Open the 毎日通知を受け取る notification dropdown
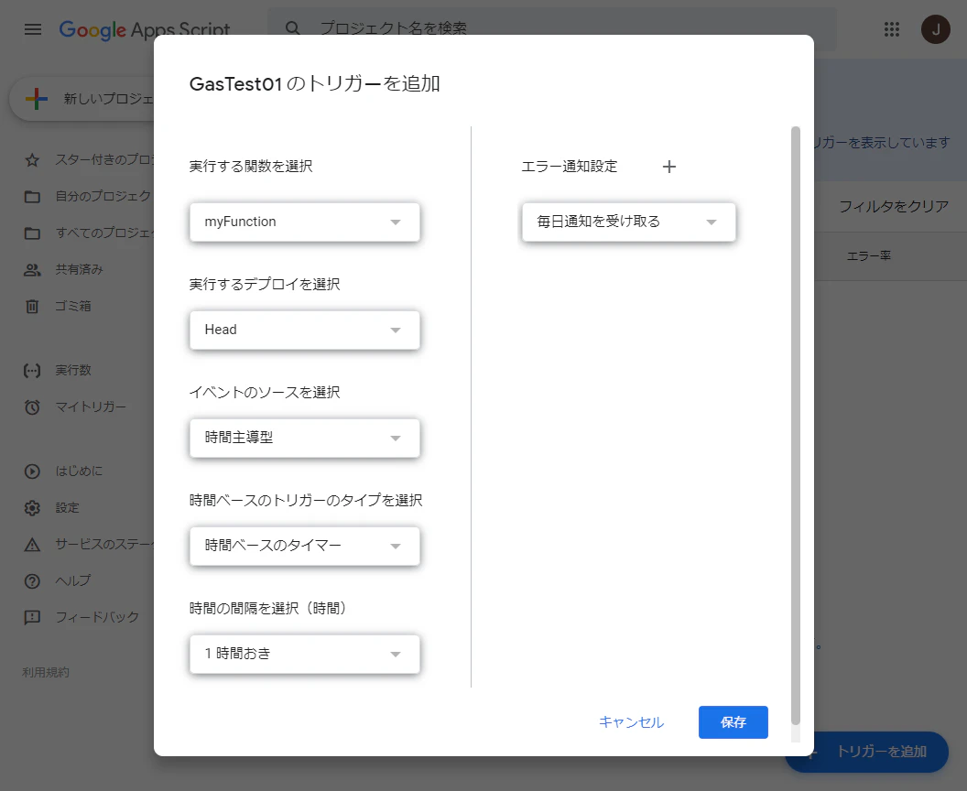The image size is (967, 791). pyautogui.click(x=628, y=222)
